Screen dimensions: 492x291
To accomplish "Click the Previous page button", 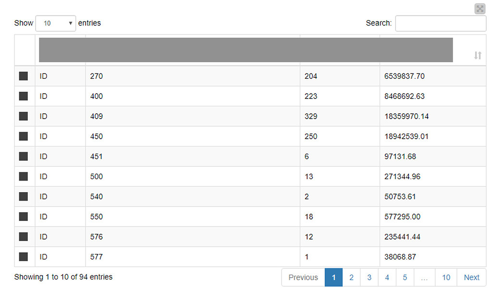I will (x=303, y=278).
